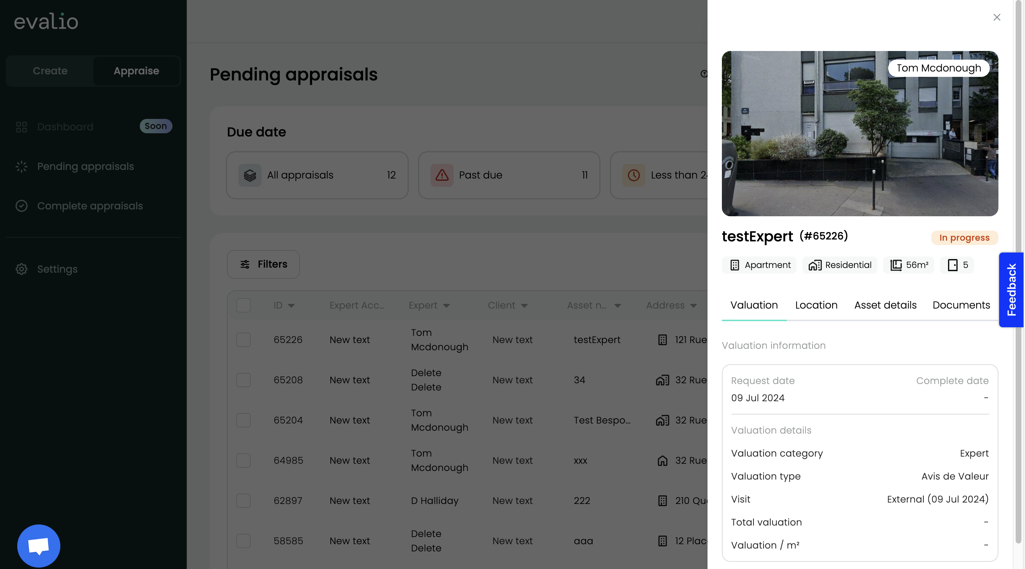The image size is (1025, 569).
Task: Open the Filters button
Action: pos(263,264)
